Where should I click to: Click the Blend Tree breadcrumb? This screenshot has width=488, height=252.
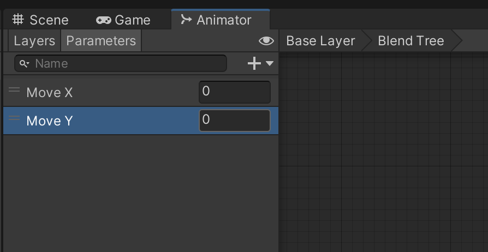[x=410, y=41]
